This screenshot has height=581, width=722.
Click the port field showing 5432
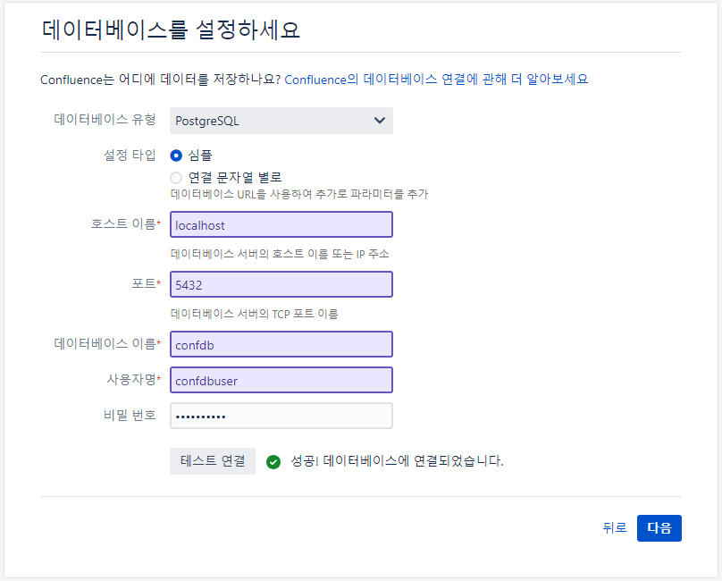[281, 284]
